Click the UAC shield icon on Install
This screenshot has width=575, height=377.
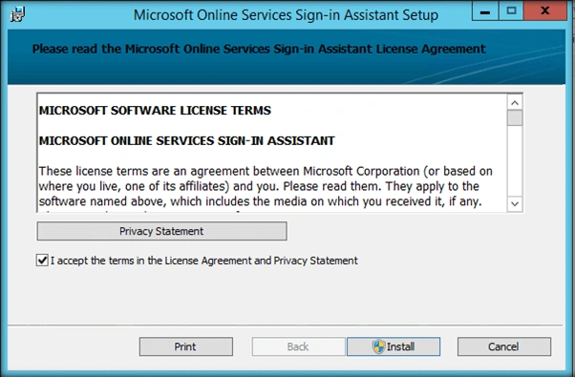[x=378, y=346]
